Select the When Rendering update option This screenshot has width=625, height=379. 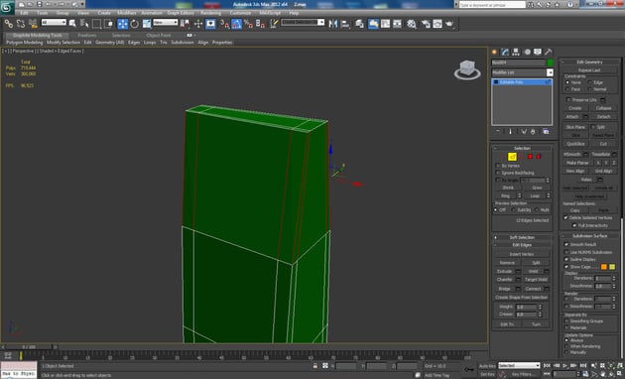(x=566, y=346)
